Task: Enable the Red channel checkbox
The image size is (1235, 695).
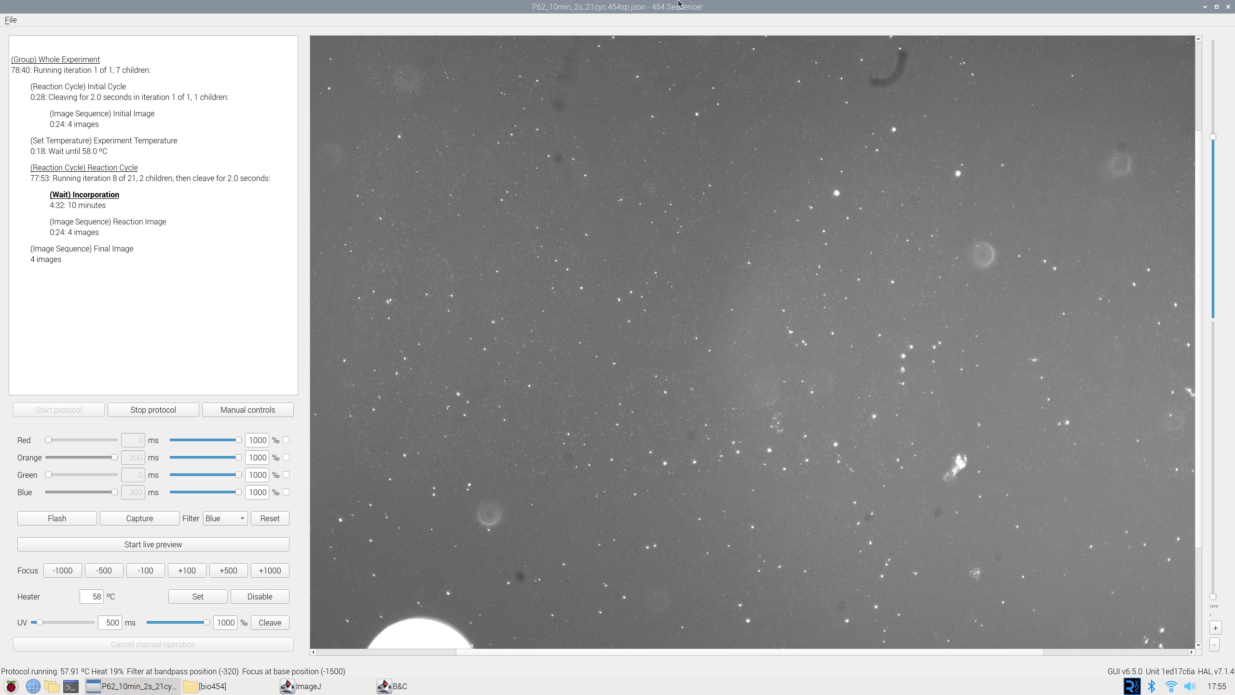Action: (286, 440)
